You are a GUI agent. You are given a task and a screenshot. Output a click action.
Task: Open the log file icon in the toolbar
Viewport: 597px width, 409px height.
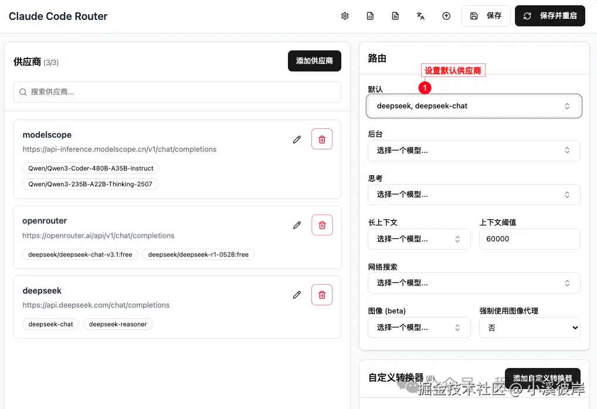(x=395, y=16)
